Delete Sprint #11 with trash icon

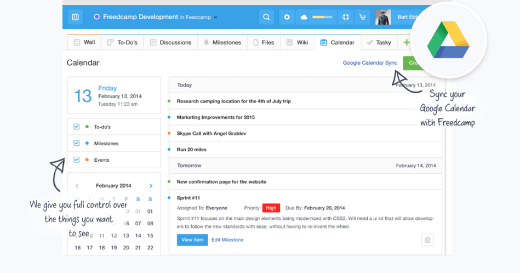coord(427,240)
